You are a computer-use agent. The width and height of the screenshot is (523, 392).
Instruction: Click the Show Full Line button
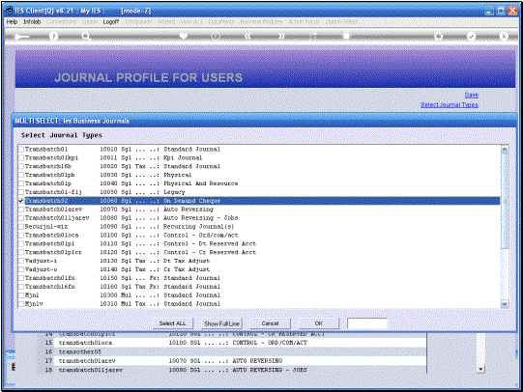[221, 323]
